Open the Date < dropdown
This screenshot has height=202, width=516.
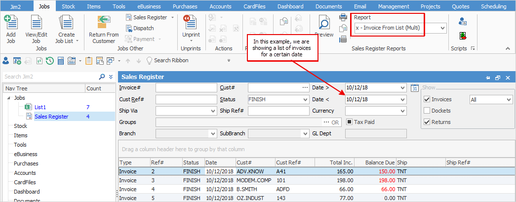(x=403, y=100)
